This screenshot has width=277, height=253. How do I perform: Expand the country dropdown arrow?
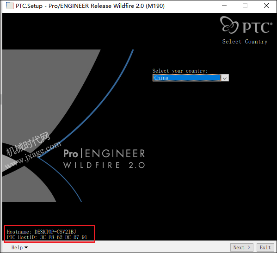[x=225, y=78]
